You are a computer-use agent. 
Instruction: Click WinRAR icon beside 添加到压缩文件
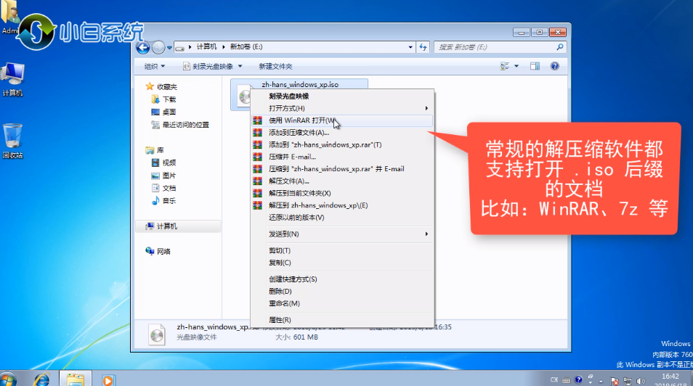tap(258, 133)
